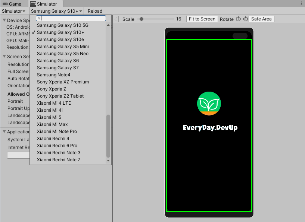Click the device list scrollbar thumb

pos(108,136)
